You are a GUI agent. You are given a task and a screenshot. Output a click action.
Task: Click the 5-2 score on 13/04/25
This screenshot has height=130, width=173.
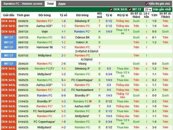[x=64, y=111]
